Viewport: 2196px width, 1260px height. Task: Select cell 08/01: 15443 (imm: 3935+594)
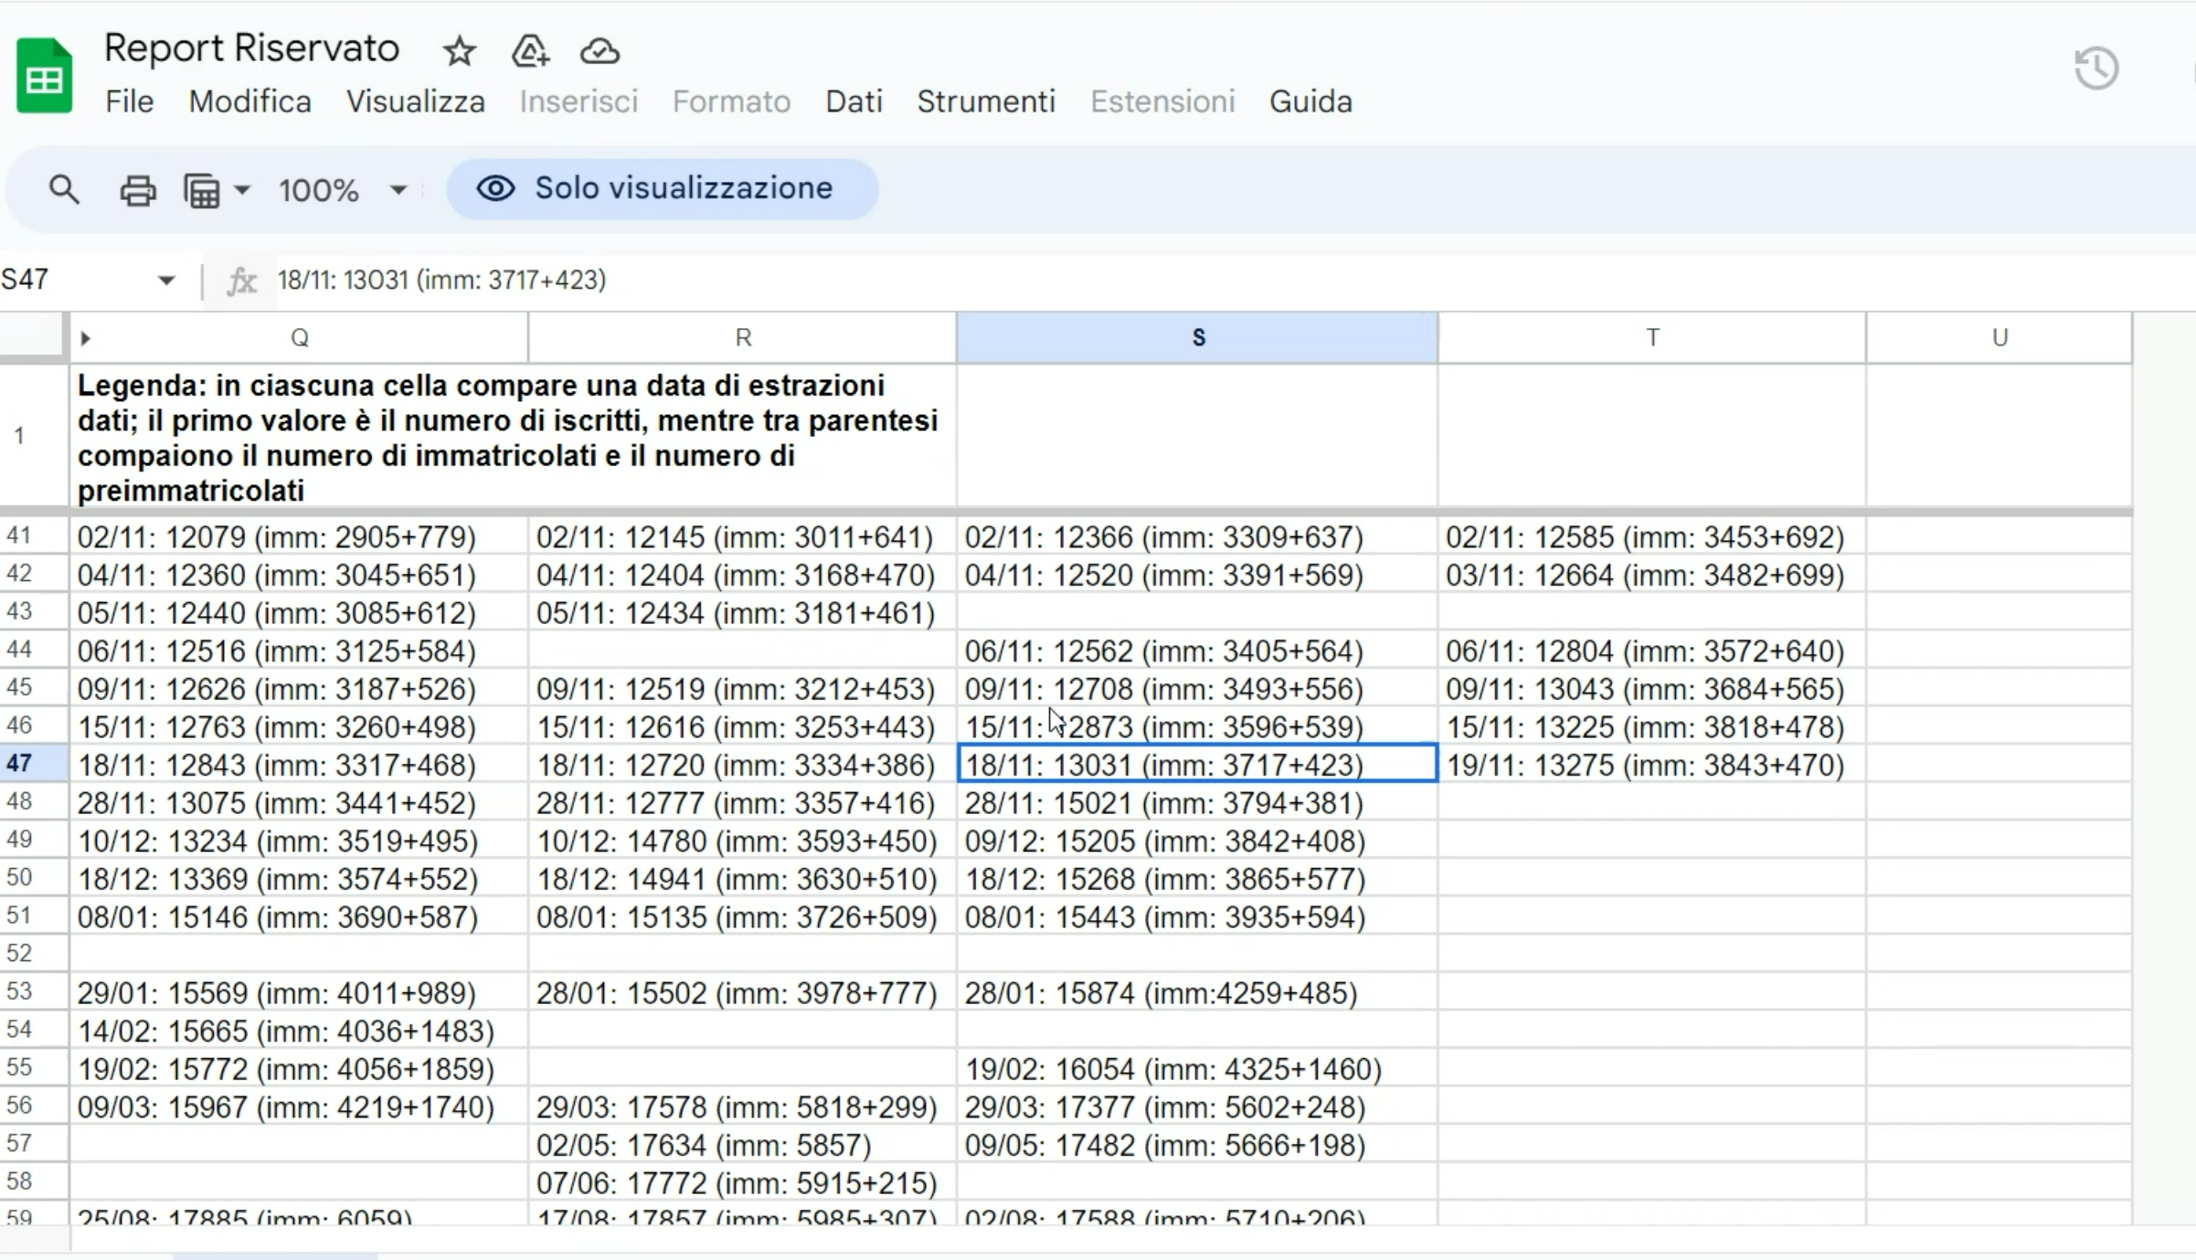[x=1197, y=917]
